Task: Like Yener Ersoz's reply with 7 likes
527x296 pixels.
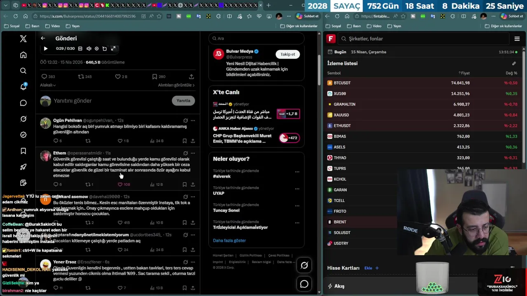Action: click(122, 288)
